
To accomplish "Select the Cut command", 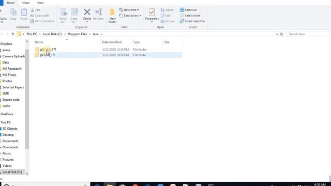I will click(x=35, y=10).
